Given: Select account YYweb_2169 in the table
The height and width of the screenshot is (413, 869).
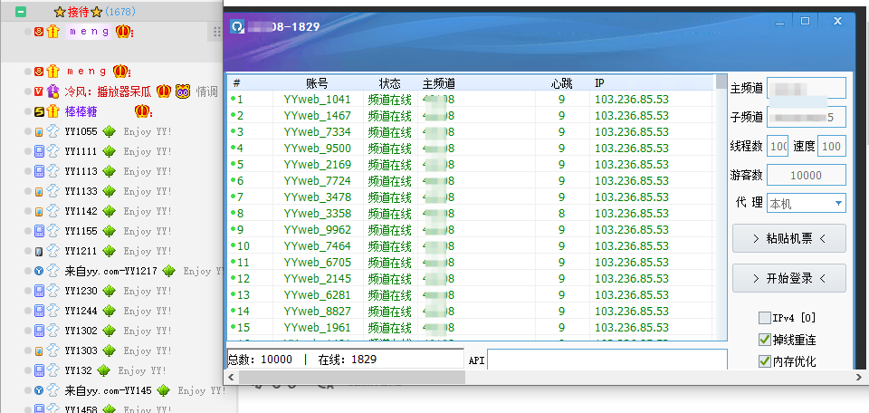Looking at the screenshot, I should (x=317, y=165).
